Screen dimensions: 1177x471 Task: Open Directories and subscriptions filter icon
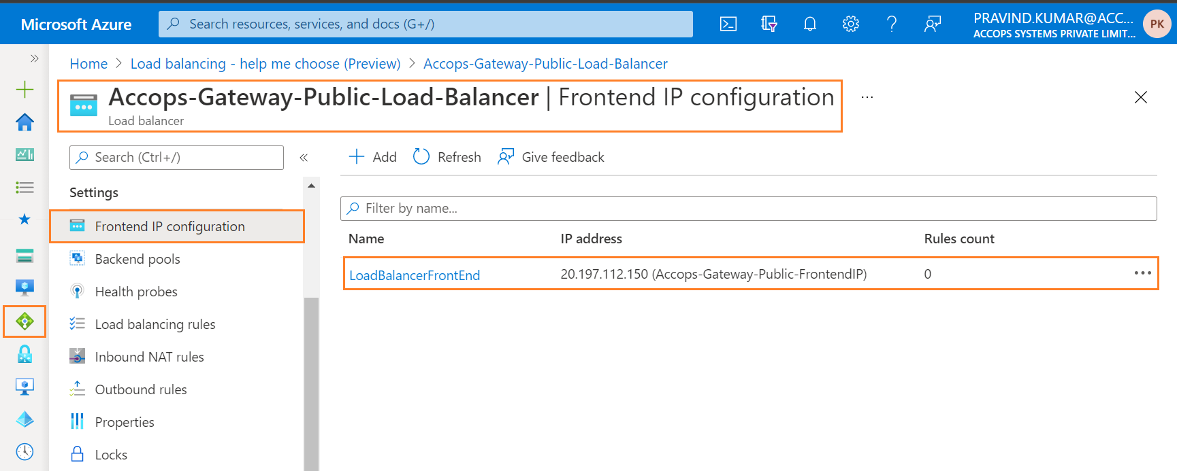point(769,24)
